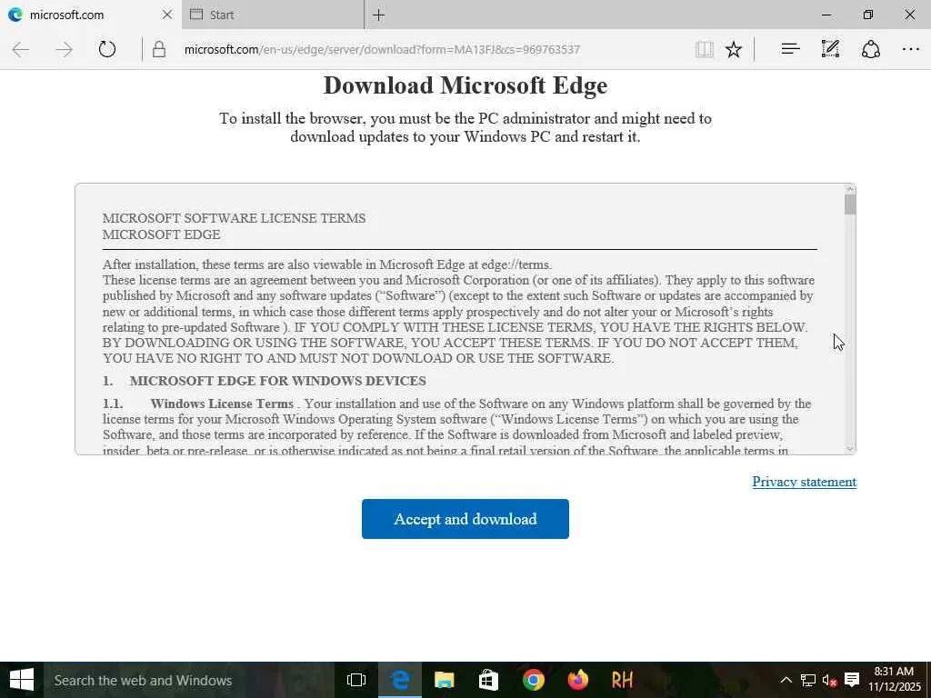Click the Windows License Terms bold text
Screen dimensions: 931x698
tap(222, 404)
